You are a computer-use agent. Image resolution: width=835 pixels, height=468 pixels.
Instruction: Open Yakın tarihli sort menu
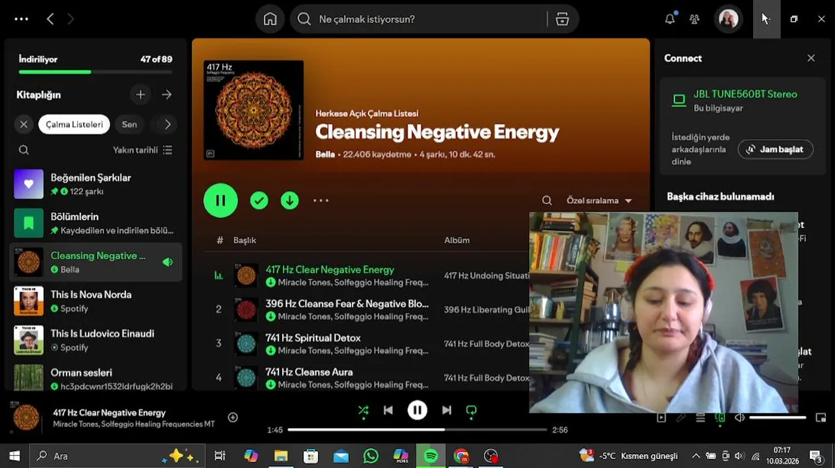coord(142,150)
